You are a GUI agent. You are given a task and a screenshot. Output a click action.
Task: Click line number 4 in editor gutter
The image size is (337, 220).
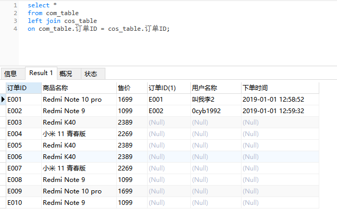tap(15, 29)
